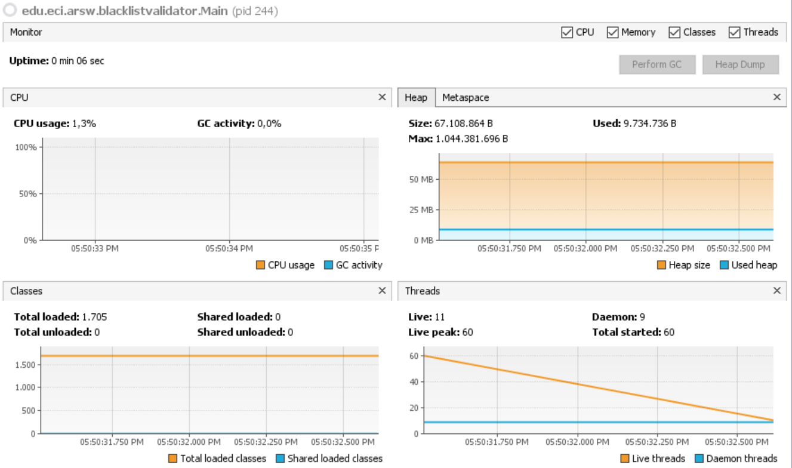Close the Heap memory panel
Screen dimensions: 792x468
pyautogui.click(x=776, y=97)
